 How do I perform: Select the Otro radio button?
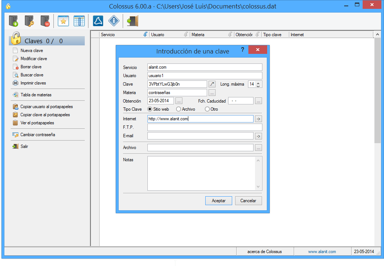[x=207, y=109]
